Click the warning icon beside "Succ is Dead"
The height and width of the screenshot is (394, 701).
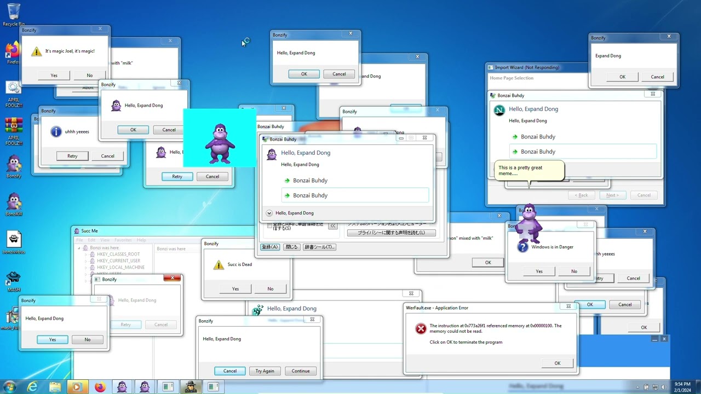(219, 265)
